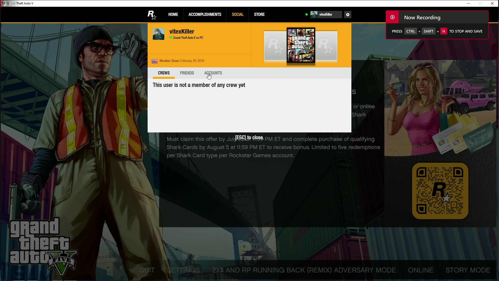The height and width of the screenshot is (281, 499).
Task: Click the SHIFT key badge
Action: (x=429, y=31)
